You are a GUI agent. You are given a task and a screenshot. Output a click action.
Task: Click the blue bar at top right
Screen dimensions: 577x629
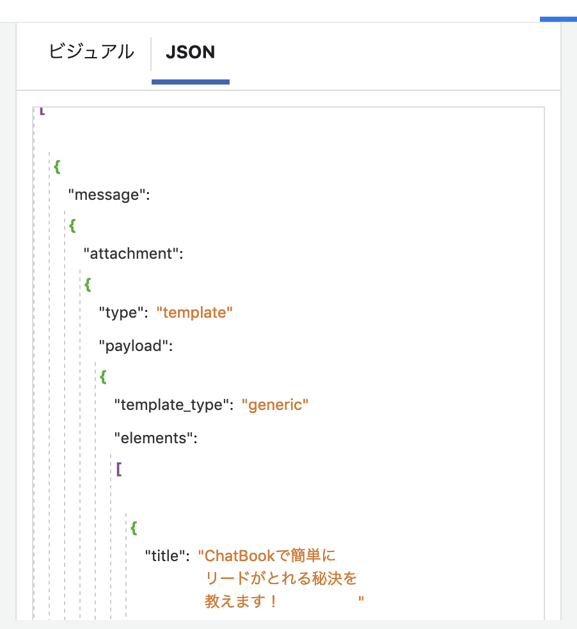(558, 19)
